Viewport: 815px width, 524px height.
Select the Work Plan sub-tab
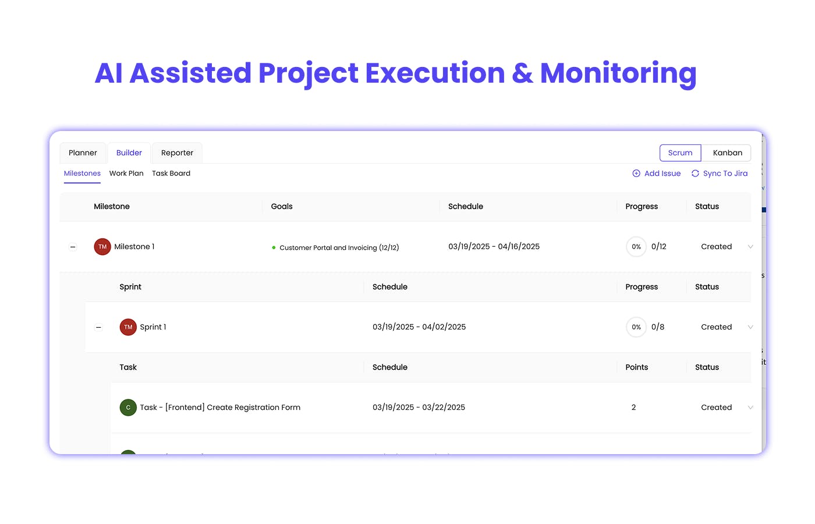[x=126, y=174]
